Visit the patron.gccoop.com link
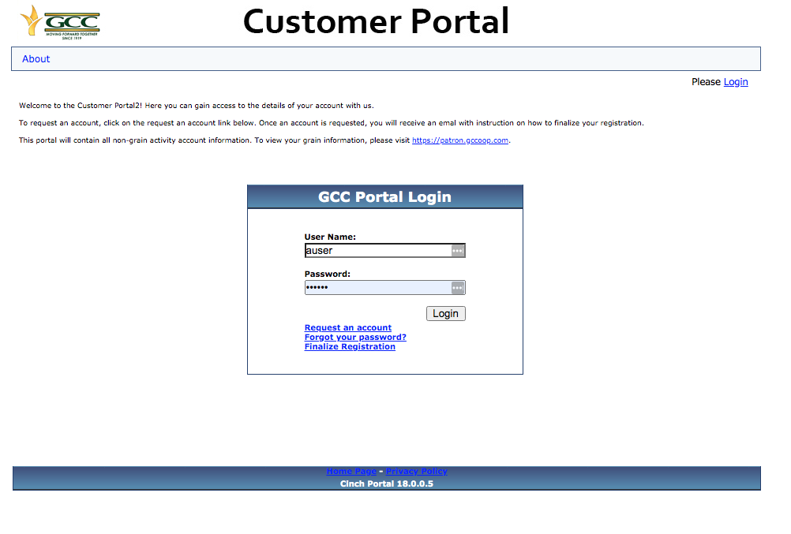791x534 pixels. click(x=460, y=140)
